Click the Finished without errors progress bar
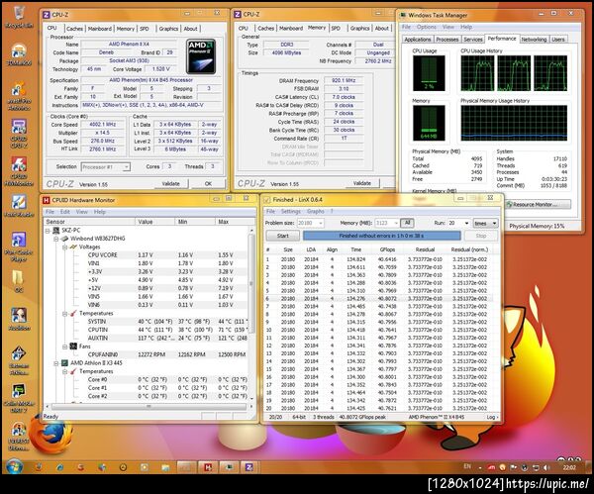 coord(381,236)
